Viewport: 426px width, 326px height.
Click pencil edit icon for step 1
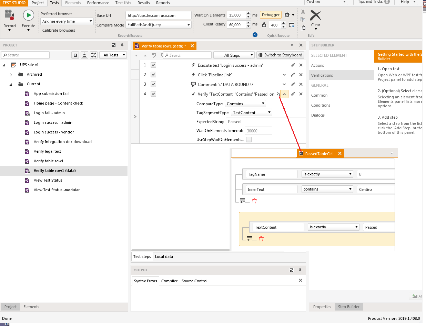[x=293, y=65]
